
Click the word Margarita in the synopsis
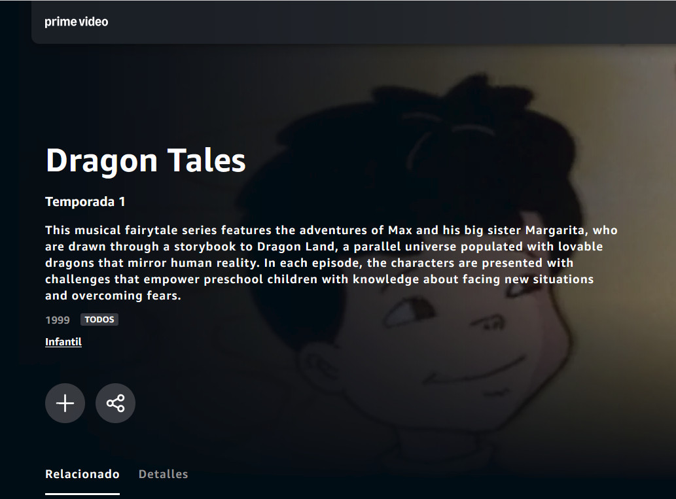[555, 230]
